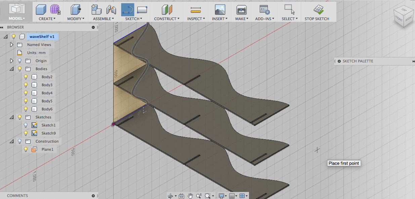
Task: Open the MODIFY menu
Action: pos(76,19)
